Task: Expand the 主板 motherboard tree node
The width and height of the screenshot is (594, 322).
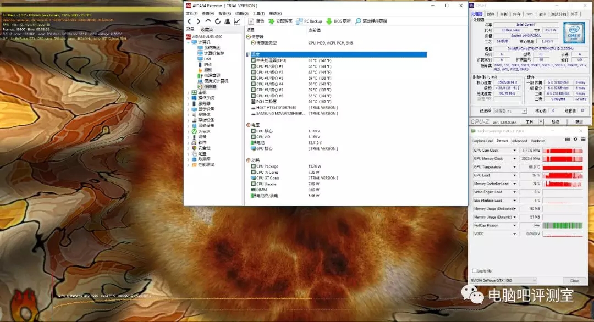Action: tap(188, 92)
